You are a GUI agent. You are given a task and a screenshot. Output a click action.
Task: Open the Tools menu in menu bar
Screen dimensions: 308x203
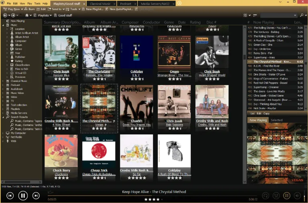click(37, 3)
